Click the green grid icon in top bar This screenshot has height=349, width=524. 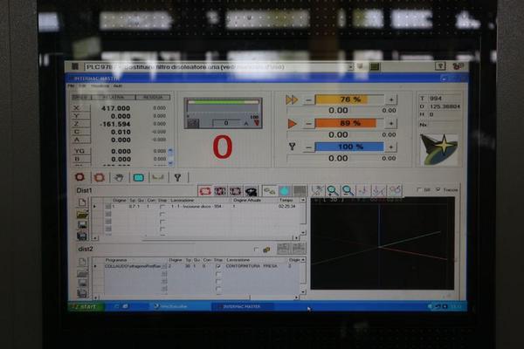[x=375, y=67]
